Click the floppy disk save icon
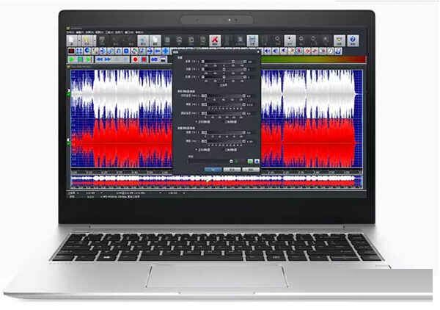Viewport: 440px width, 310px height. point(252,40)
